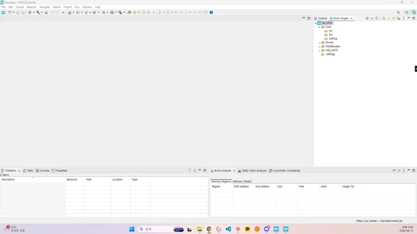Open the Refactor menu
The height and width of the screenshot is (234, 417).
(32, 7)
